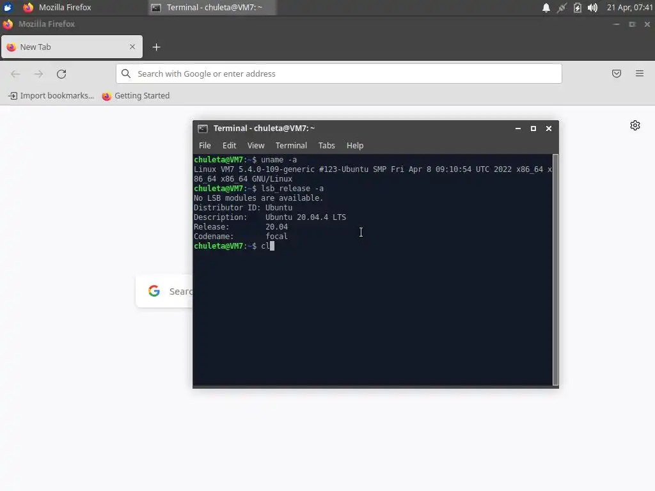This screenshot has height=491, width=655.
Task: Click the Firefox logo in window title bar
Action: pyautogui.click(x=8, y=24)
